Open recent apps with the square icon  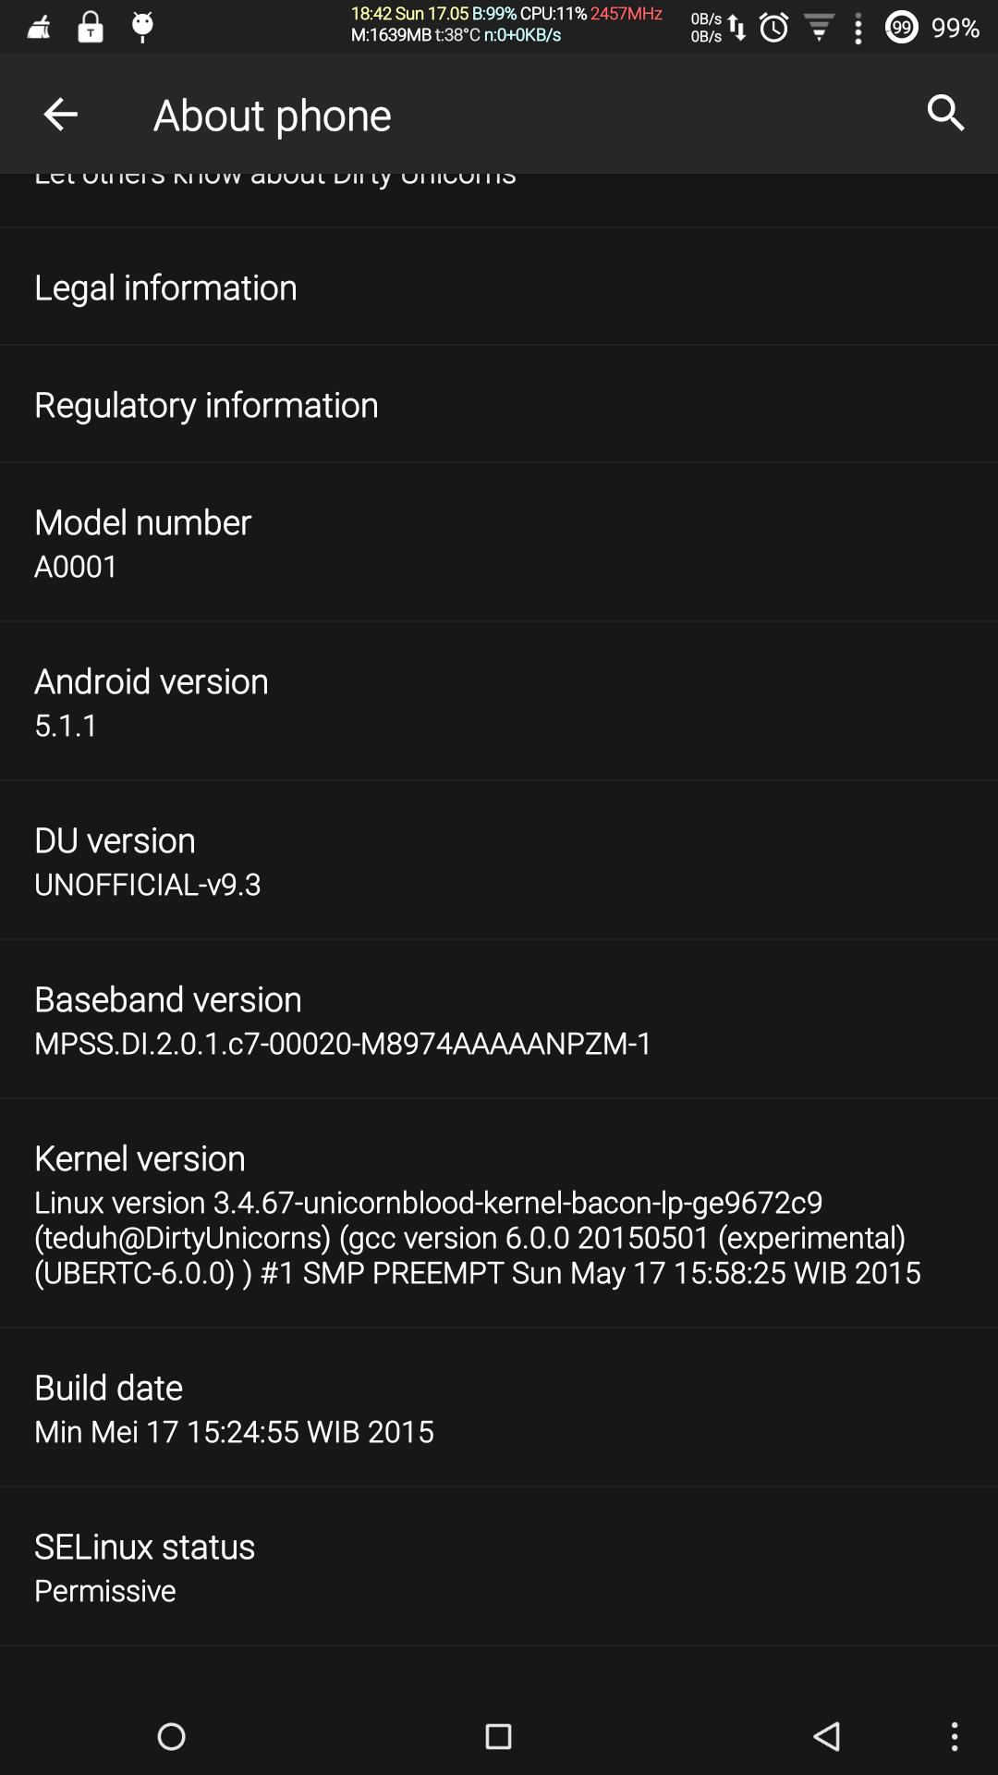pos(498,1736)
